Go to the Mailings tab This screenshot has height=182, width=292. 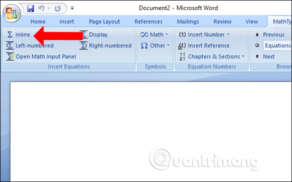[188, 21]
